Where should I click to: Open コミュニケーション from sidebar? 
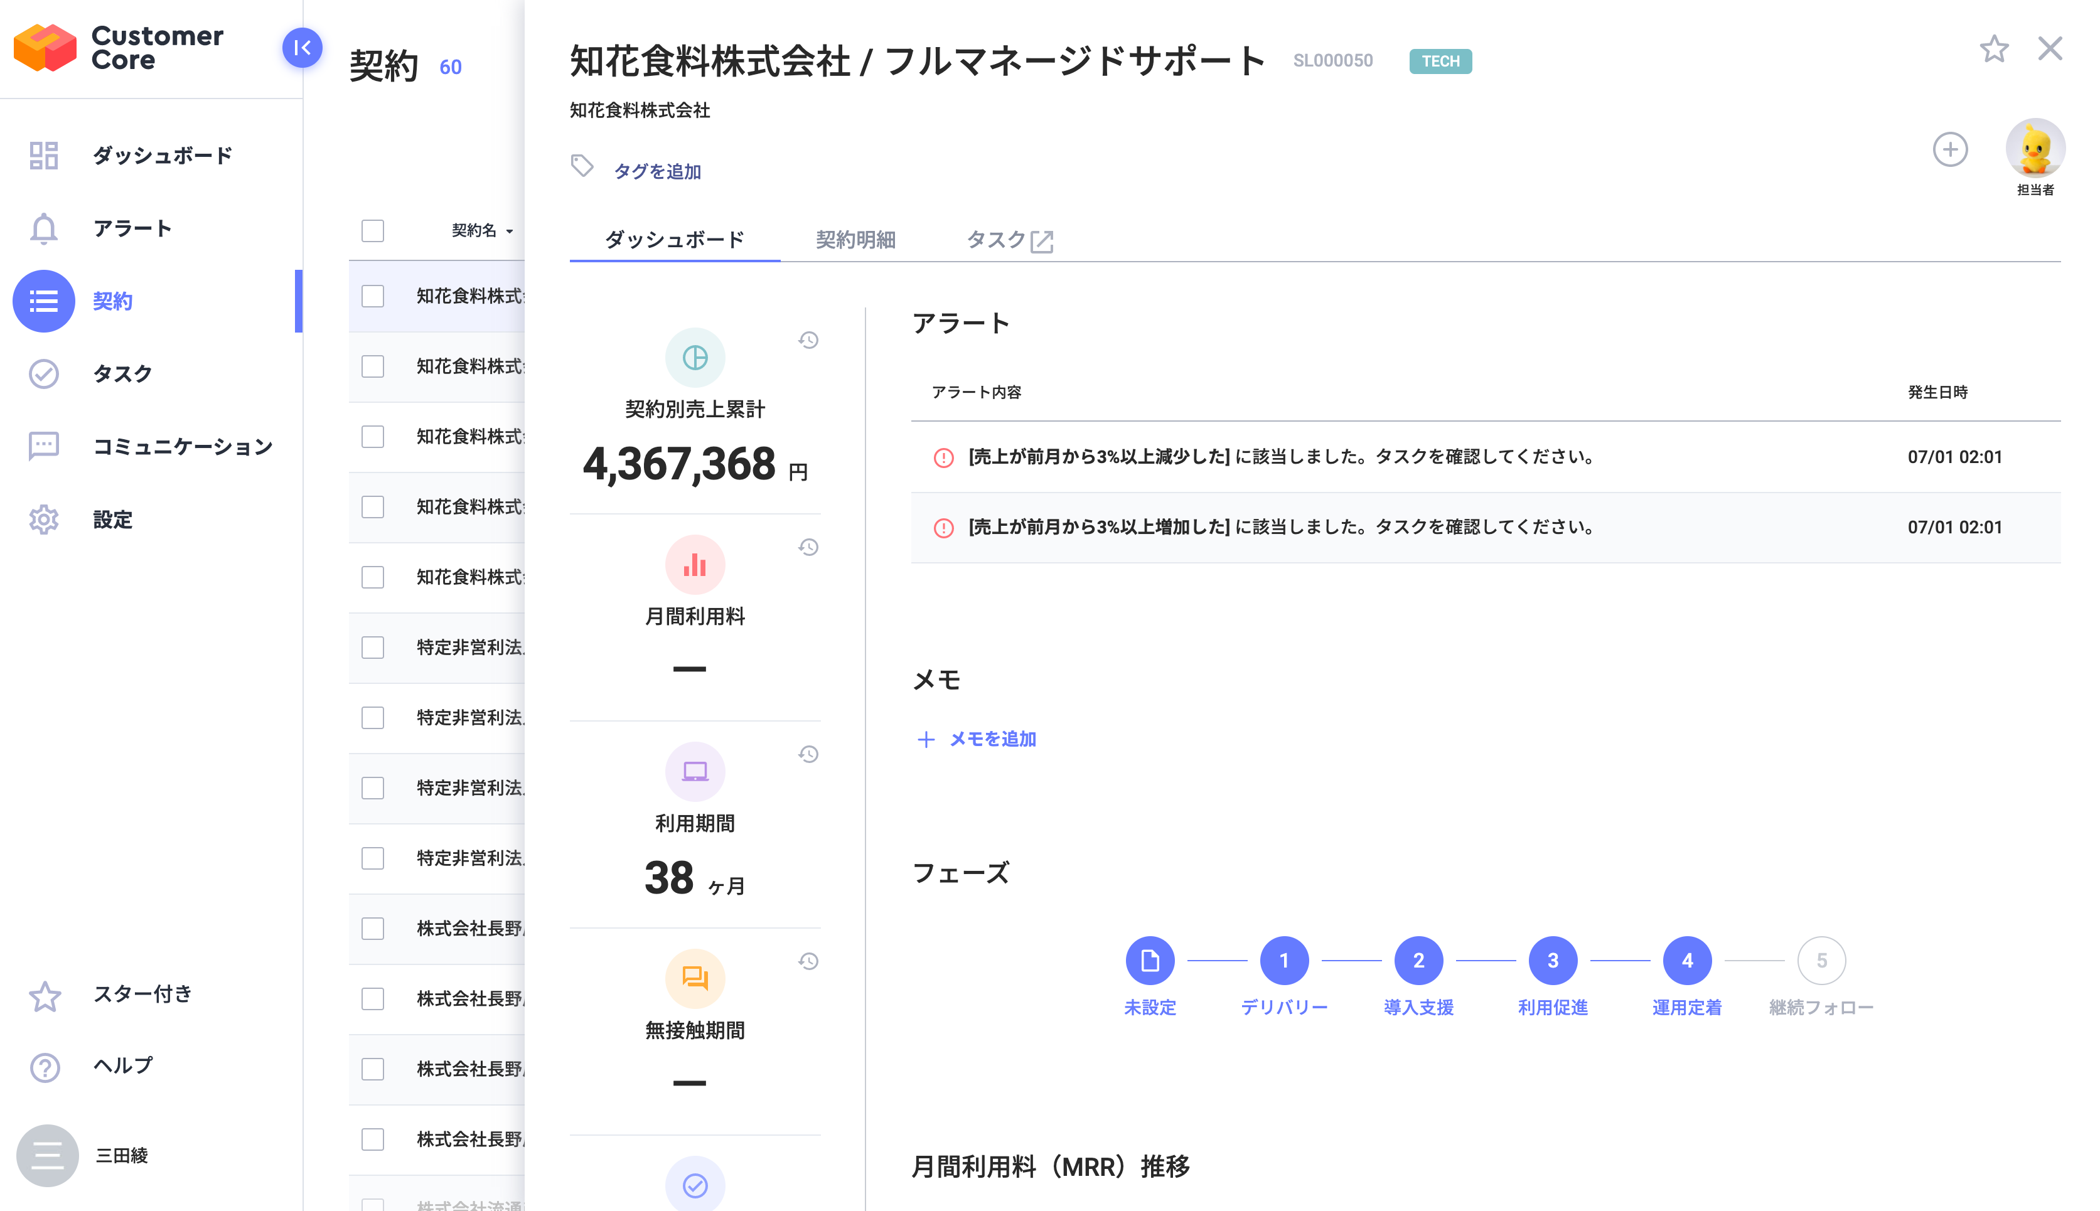182,447
